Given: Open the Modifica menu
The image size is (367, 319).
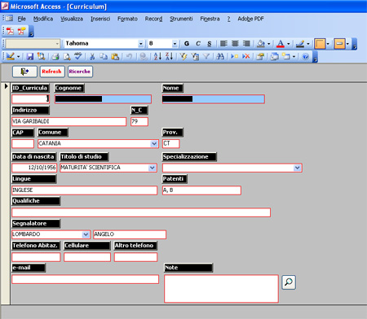Looking at the screenshot, I should pos(43,19).
